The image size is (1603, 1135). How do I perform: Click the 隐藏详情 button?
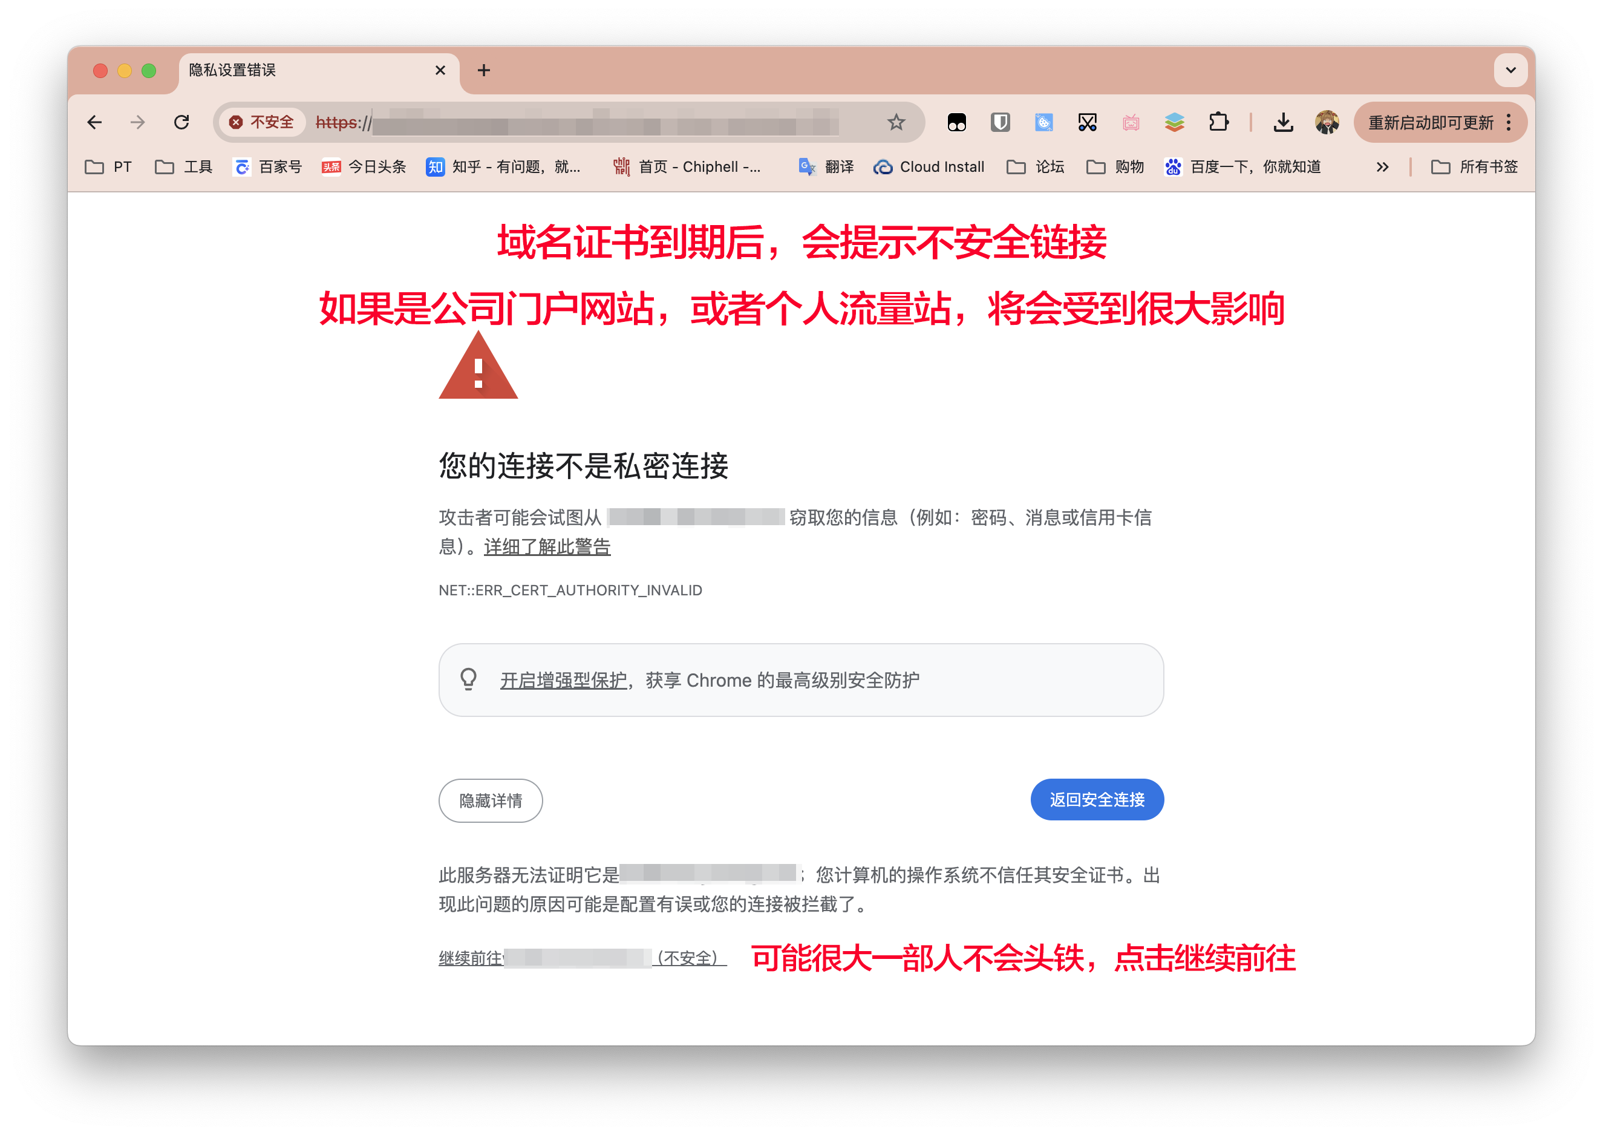491,800
